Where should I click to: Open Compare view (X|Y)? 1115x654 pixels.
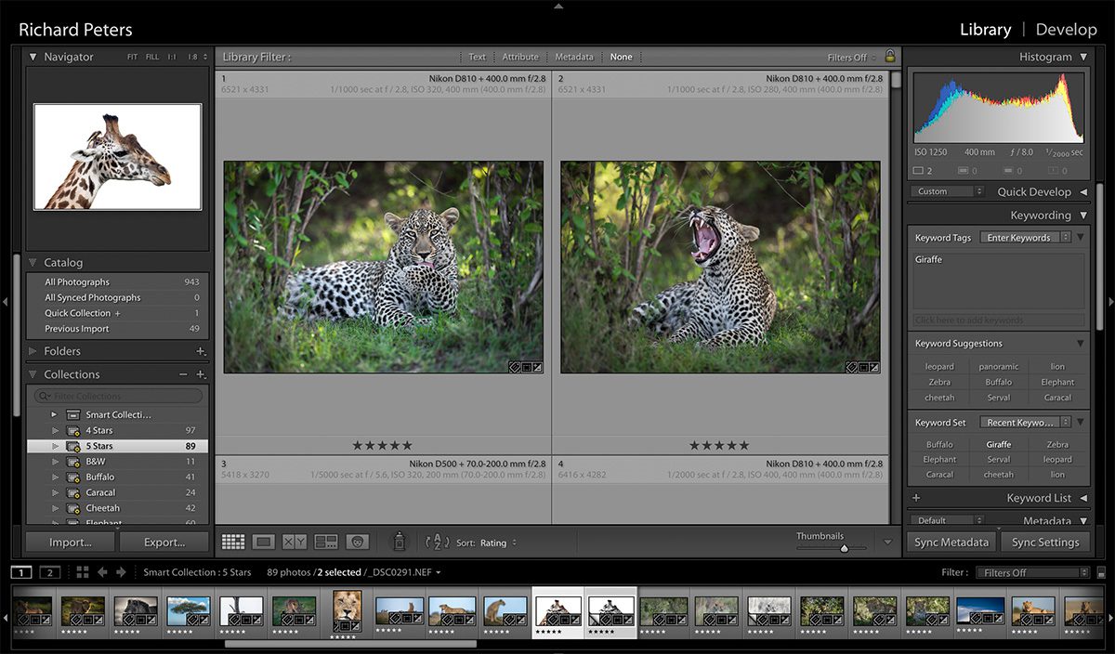point(295,542)
